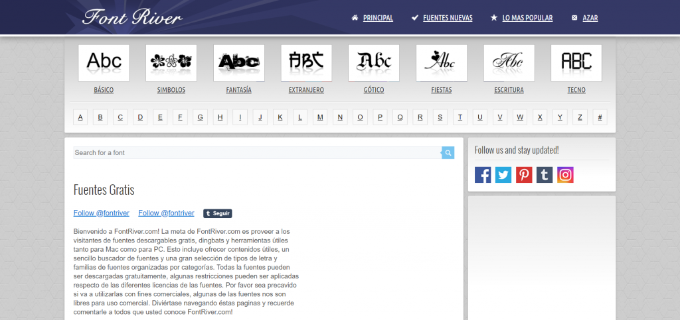Open the Escritura category link
This screenshot has width=680, height=320.
click(x=509, y=90)
